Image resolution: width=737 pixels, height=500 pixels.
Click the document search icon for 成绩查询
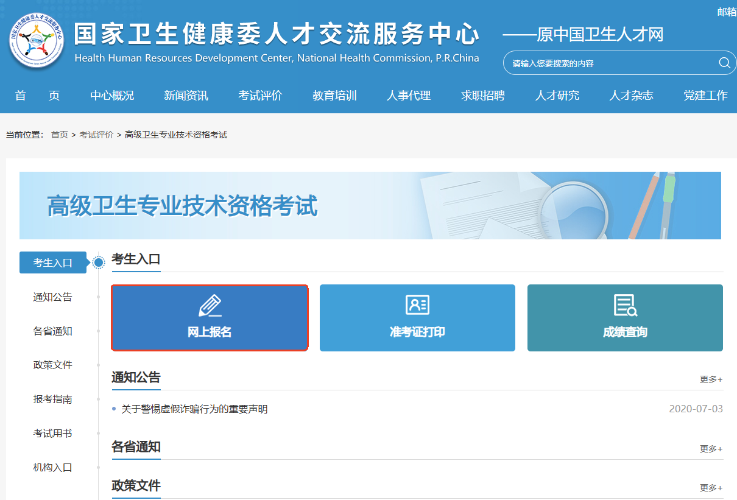(x=625, y=306)
